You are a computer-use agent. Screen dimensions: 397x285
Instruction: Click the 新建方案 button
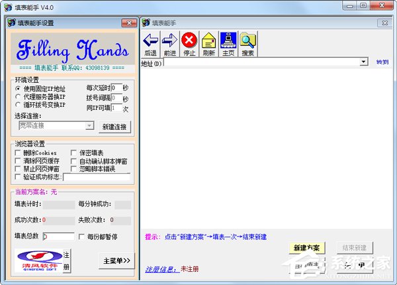click(307, 248)
